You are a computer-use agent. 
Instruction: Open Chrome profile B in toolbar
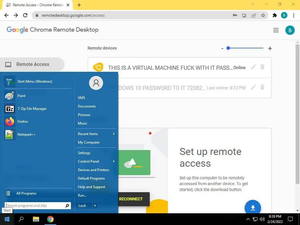pyautogui.click(x=284, y=15)
